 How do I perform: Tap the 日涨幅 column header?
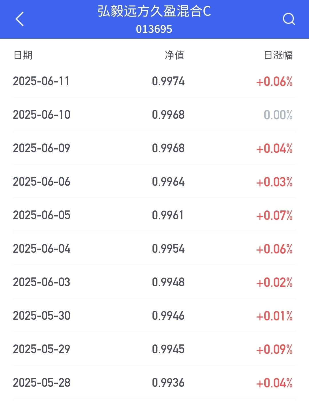[x=278, y=55]
